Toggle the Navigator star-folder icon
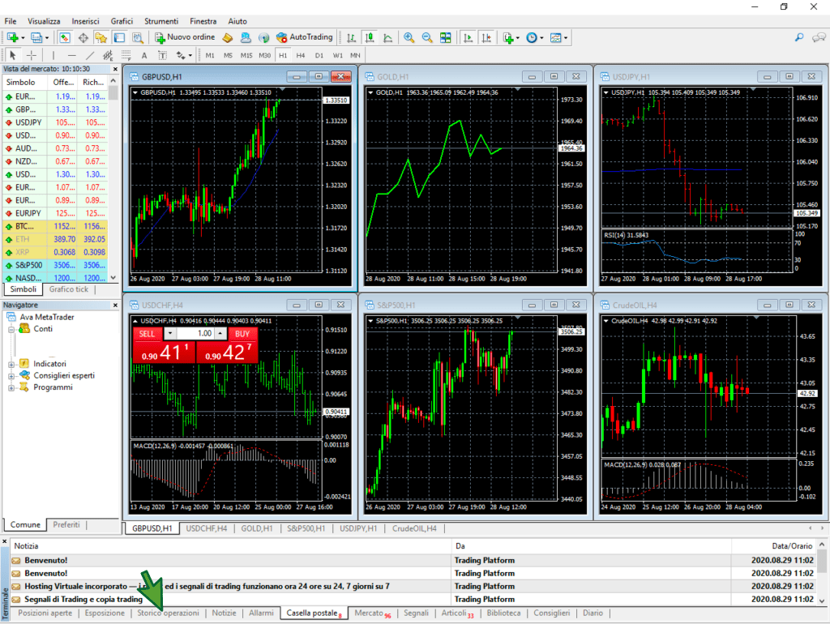 click(101, 37)
